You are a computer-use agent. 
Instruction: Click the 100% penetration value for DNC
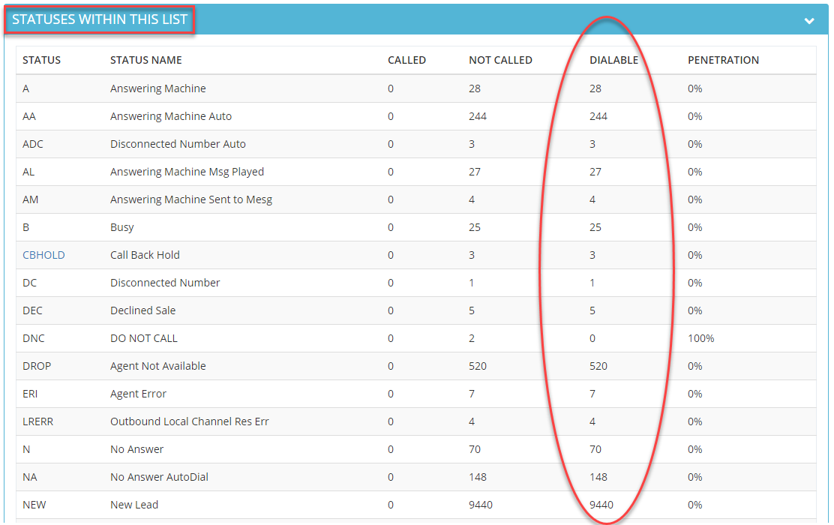click(700, 338)
